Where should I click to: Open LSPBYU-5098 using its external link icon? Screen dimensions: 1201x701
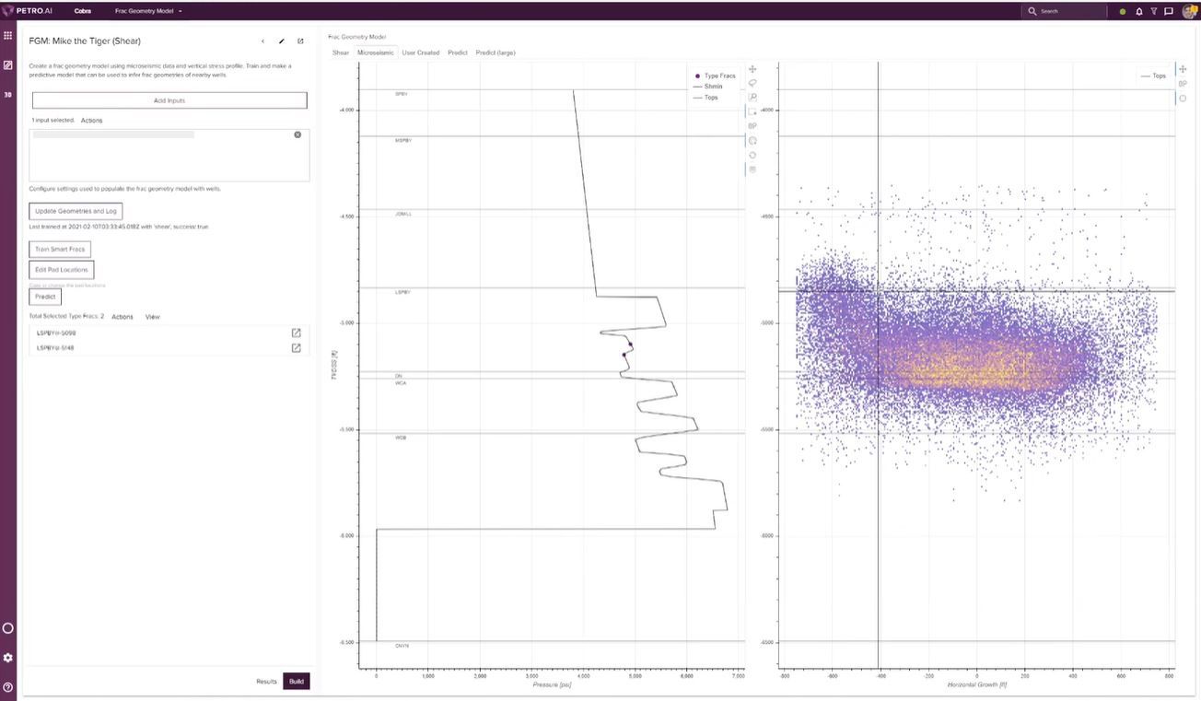point(296,332)
